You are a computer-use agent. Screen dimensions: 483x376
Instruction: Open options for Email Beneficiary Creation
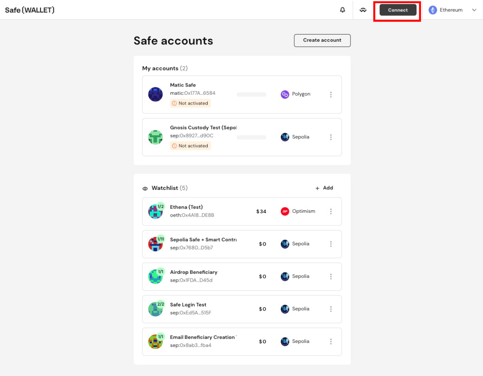(331, 342)
